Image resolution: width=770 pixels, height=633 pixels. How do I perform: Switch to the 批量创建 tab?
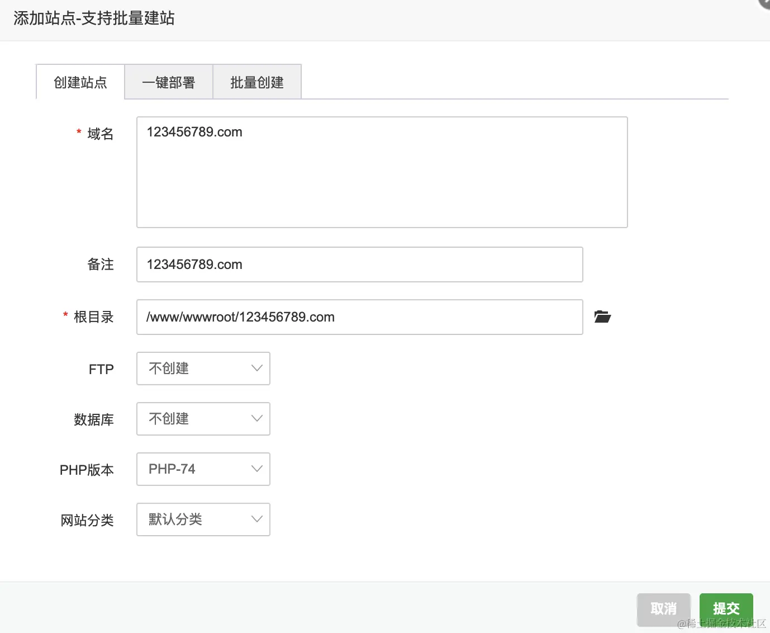257,82
